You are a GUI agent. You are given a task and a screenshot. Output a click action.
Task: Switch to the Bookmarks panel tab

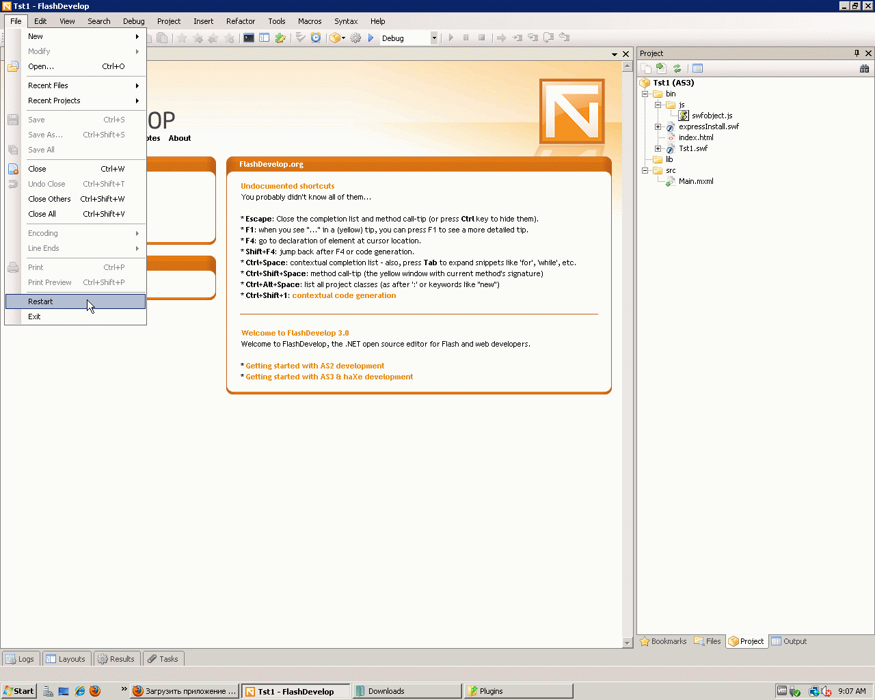pyautogui.click(x=663, y=641)
